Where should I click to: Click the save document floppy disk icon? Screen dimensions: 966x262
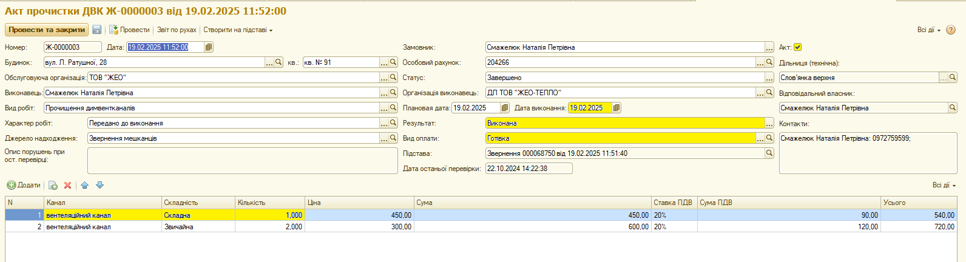96,30
